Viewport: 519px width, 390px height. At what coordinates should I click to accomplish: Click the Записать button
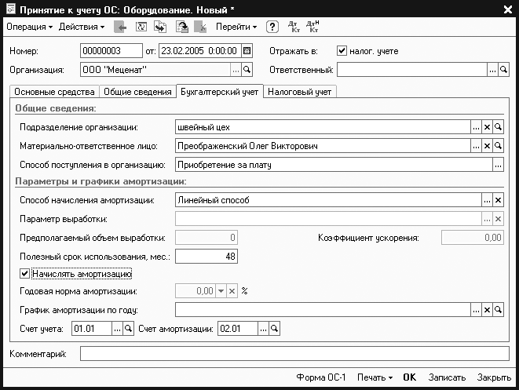click(447, 377)
